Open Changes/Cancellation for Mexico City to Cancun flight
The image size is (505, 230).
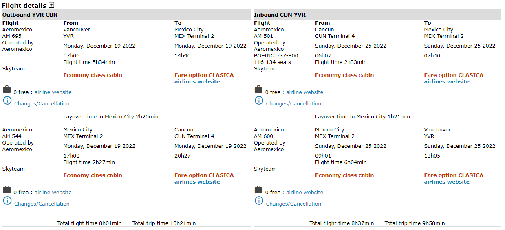tap(42, 204)
